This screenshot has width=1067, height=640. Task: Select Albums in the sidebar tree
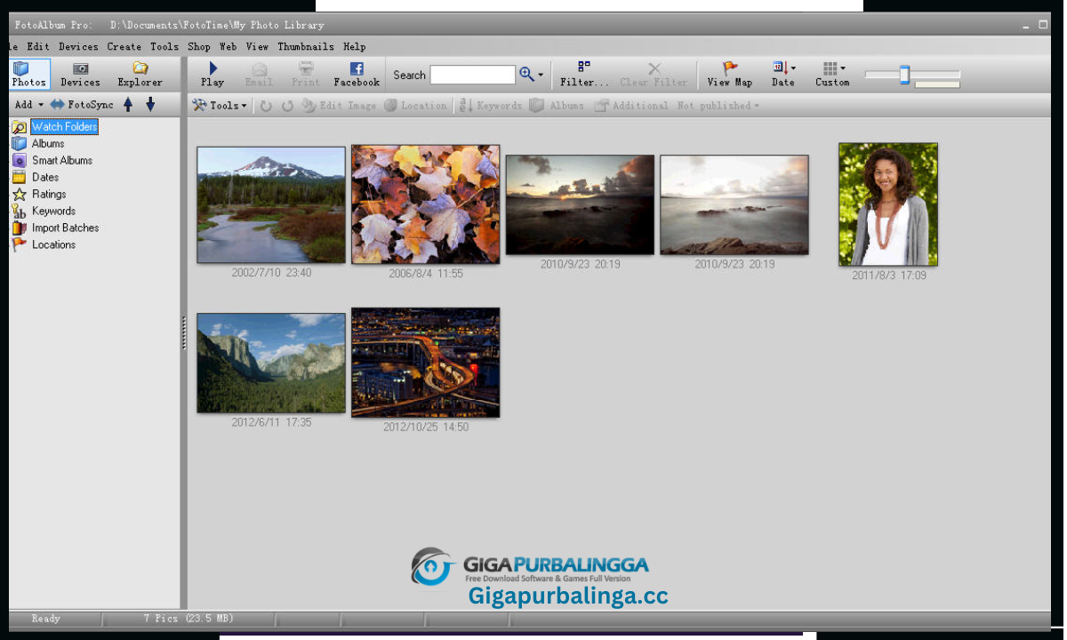pyautogui.click(x=48, y=143)
